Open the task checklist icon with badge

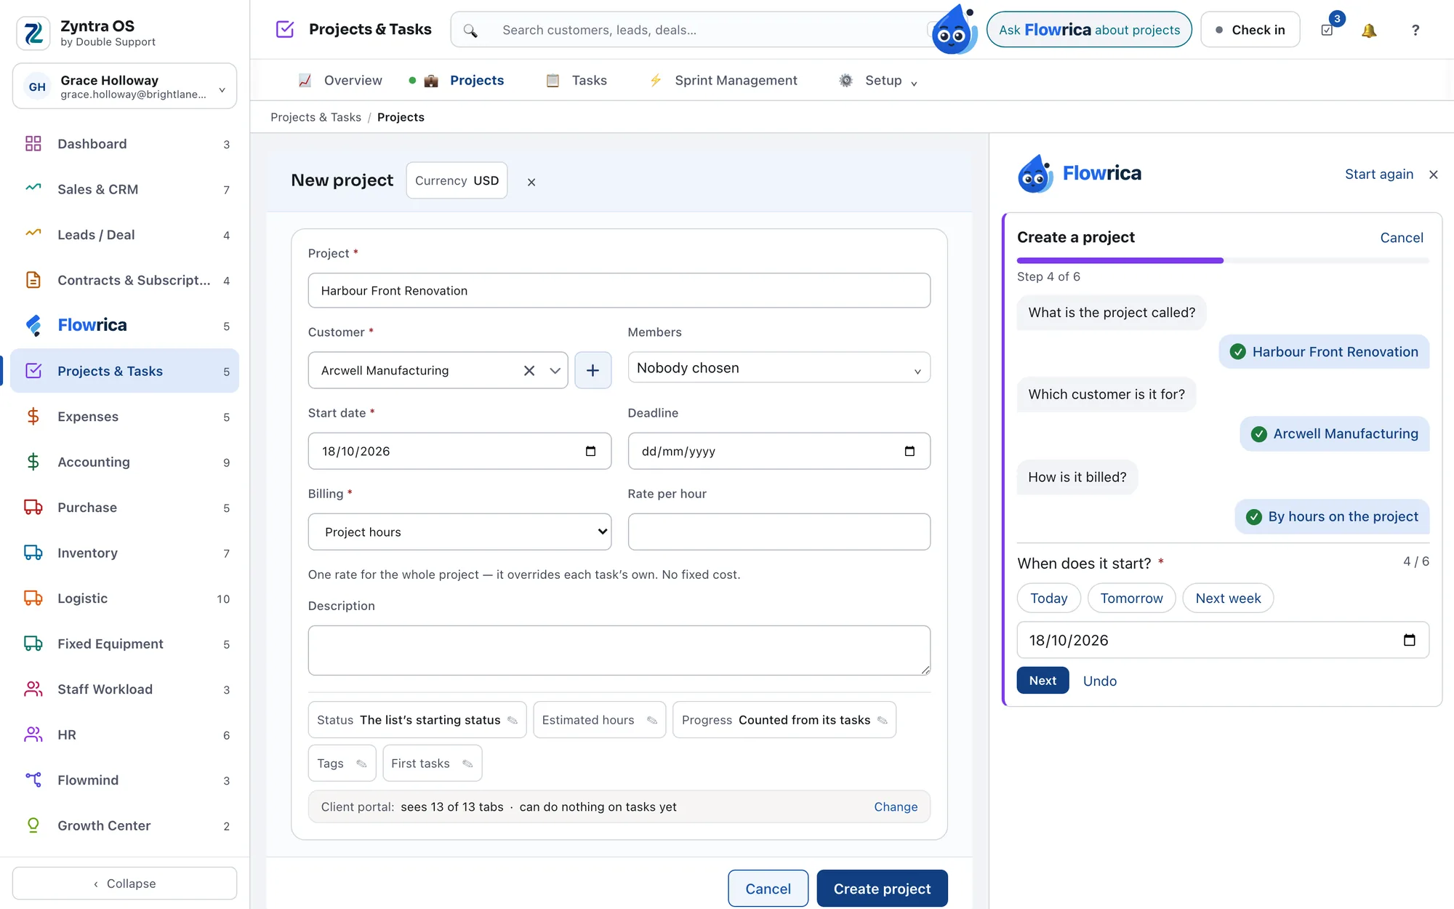pos(1328,30)
